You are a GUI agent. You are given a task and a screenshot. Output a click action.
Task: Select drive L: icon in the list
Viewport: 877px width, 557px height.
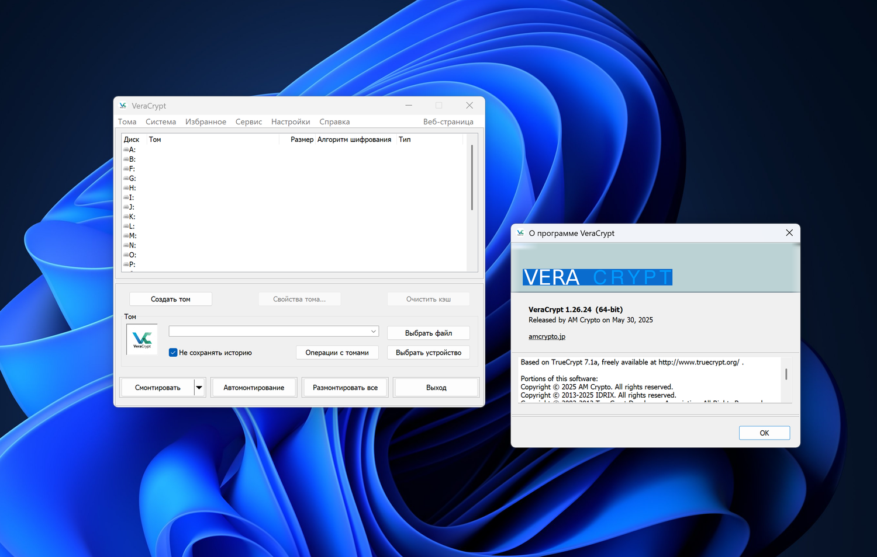click(x=126, y=226)
